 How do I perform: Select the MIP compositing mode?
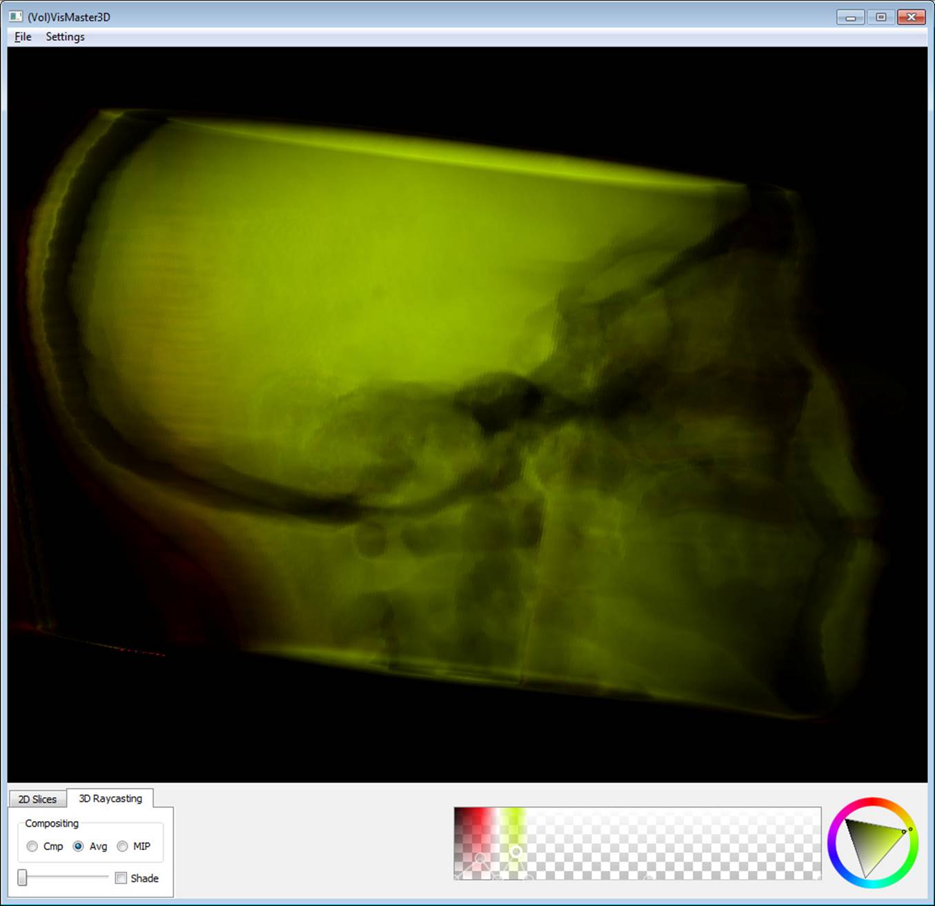click(122, 846)
